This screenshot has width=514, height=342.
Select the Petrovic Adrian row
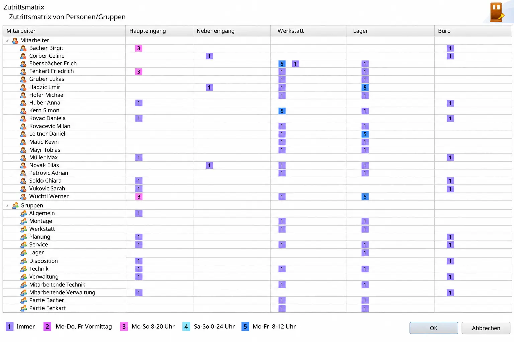click(x=257, y=173)
